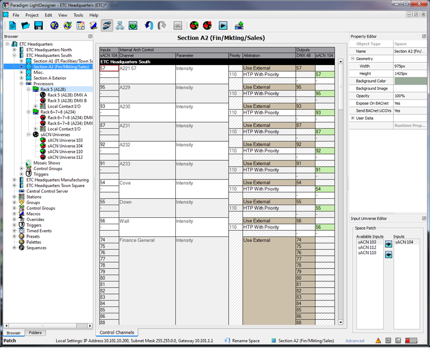Click the blue play arrow toolbar icon
This screenshot has height=350, width=430.
click(223, 26)
